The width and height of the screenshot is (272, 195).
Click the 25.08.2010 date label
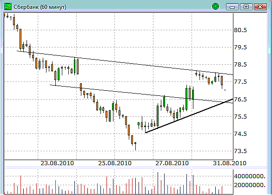pos(115,163)
